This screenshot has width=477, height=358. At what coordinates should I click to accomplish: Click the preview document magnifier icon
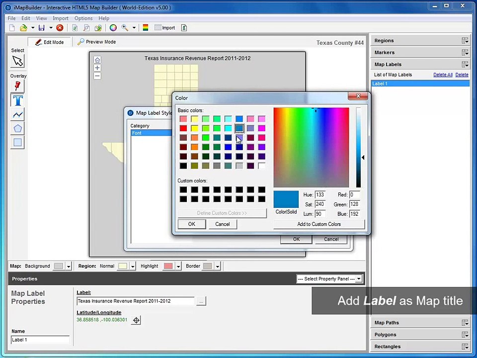tap(86, 28)
